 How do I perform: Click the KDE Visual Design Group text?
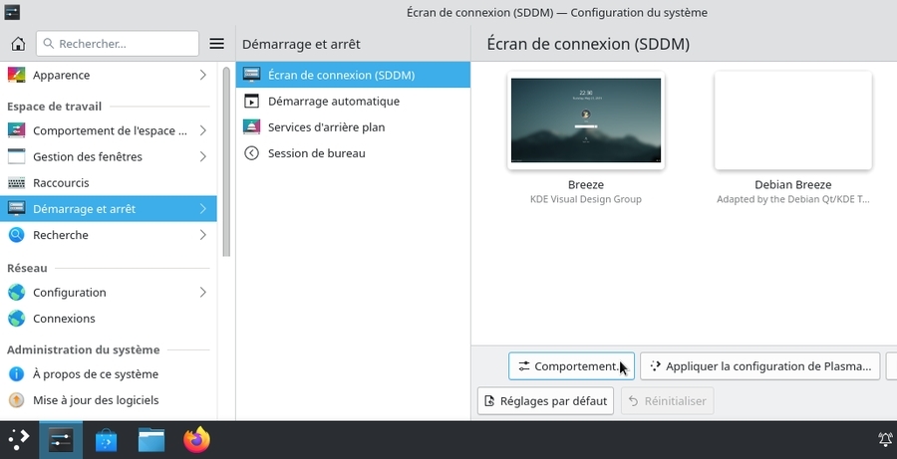point(586,199)
